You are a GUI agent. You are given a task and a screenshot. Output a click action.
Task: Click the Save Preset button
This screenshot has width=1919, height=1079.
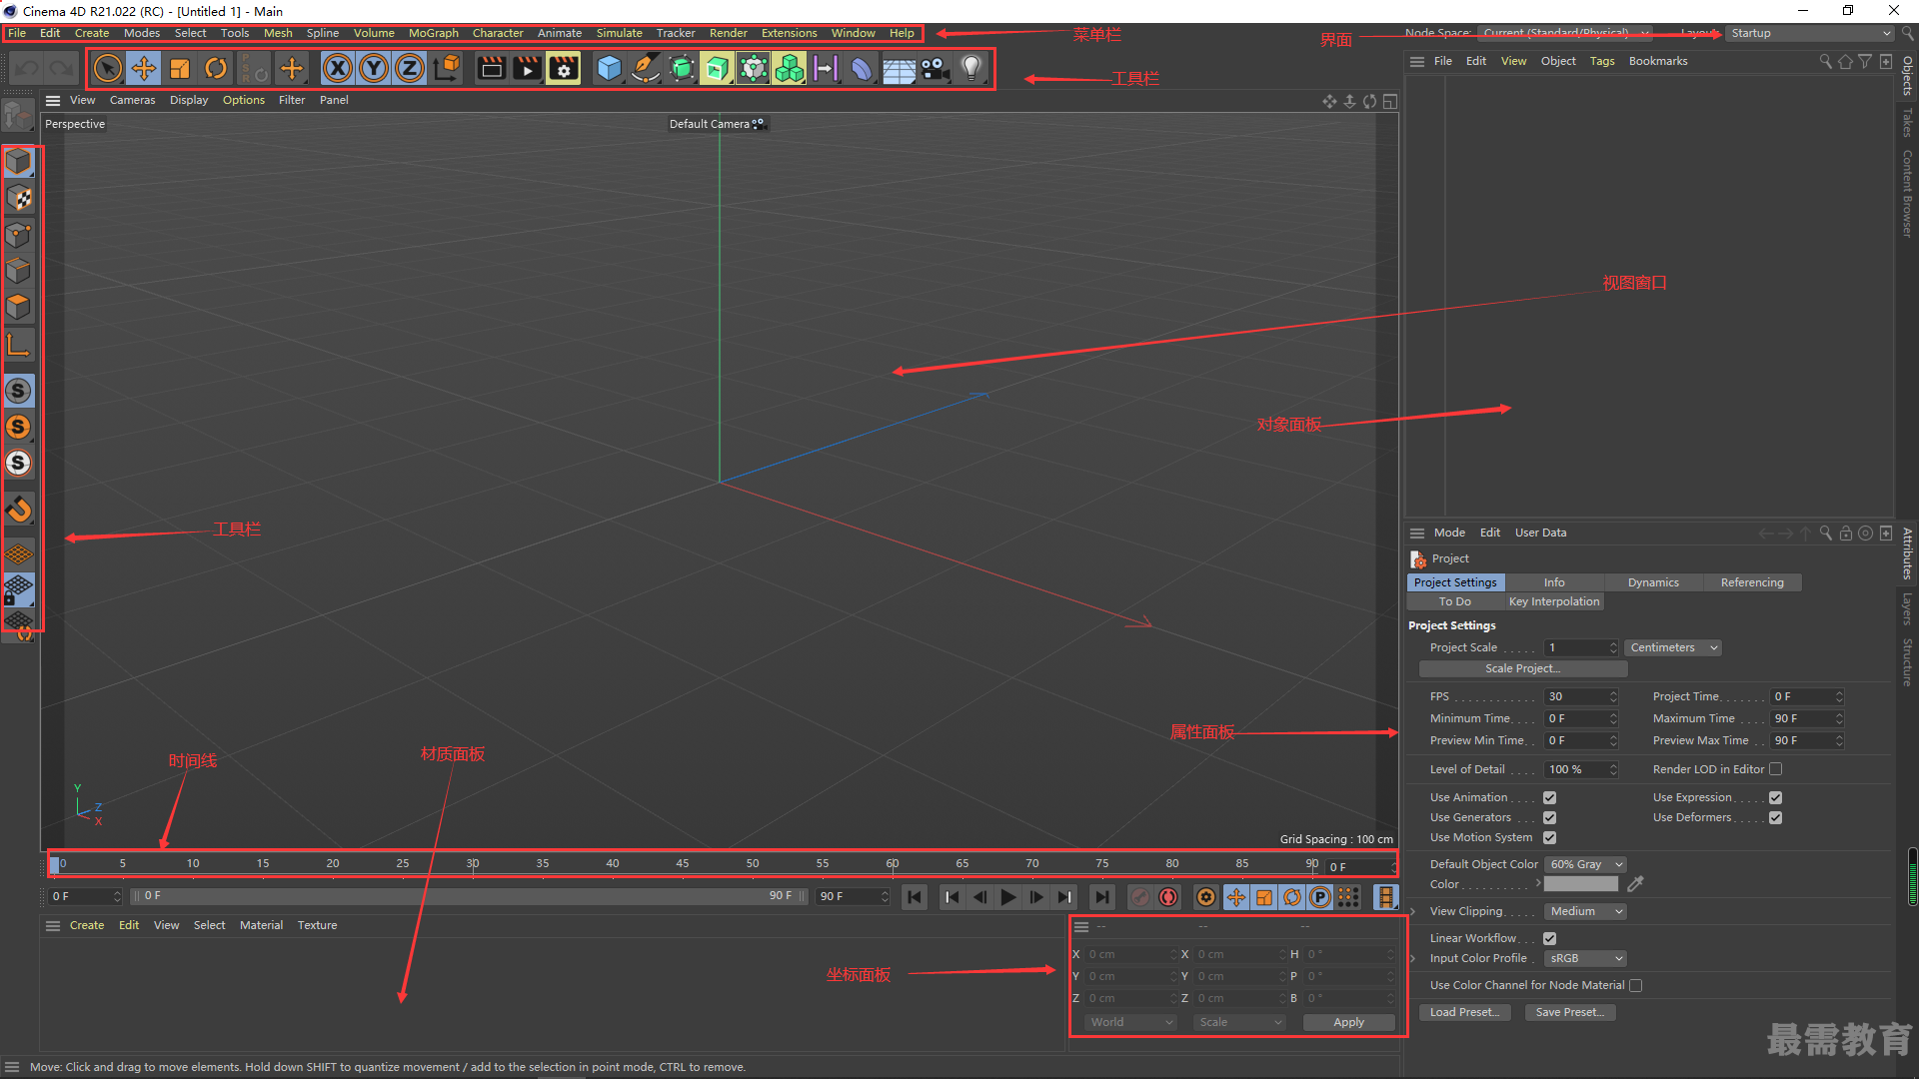pyautogui.click(x=1570, y=1012)
